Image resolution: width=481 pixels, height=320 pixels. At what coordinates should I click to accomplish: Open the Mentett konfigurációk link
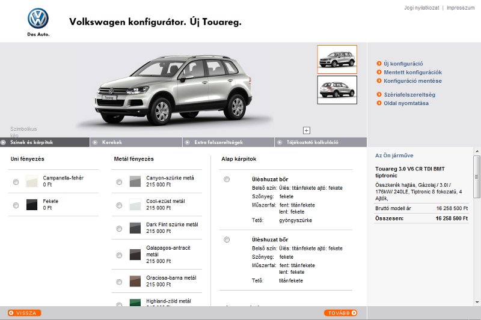point(412,72)
